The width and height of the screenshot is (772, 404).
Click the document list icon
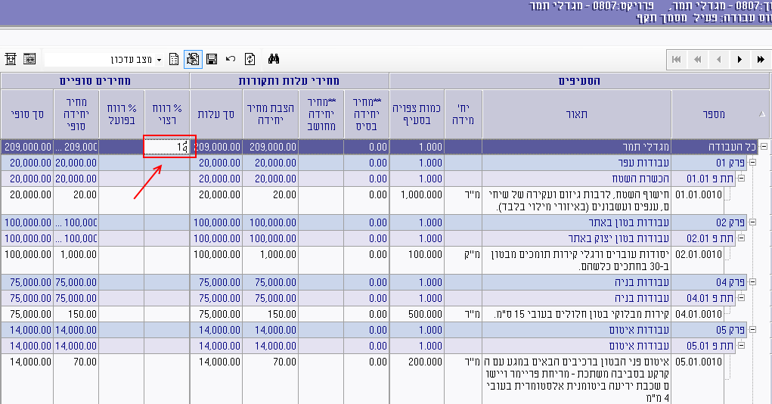(174, 59)
